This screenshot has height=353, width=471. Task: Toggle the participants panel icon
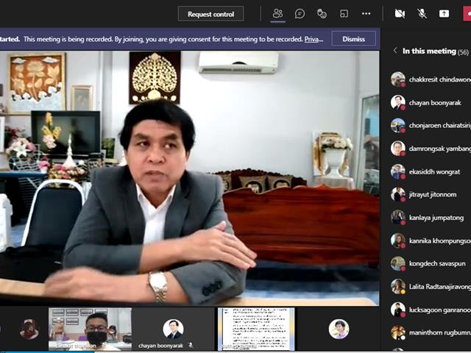tap(278, 13)
